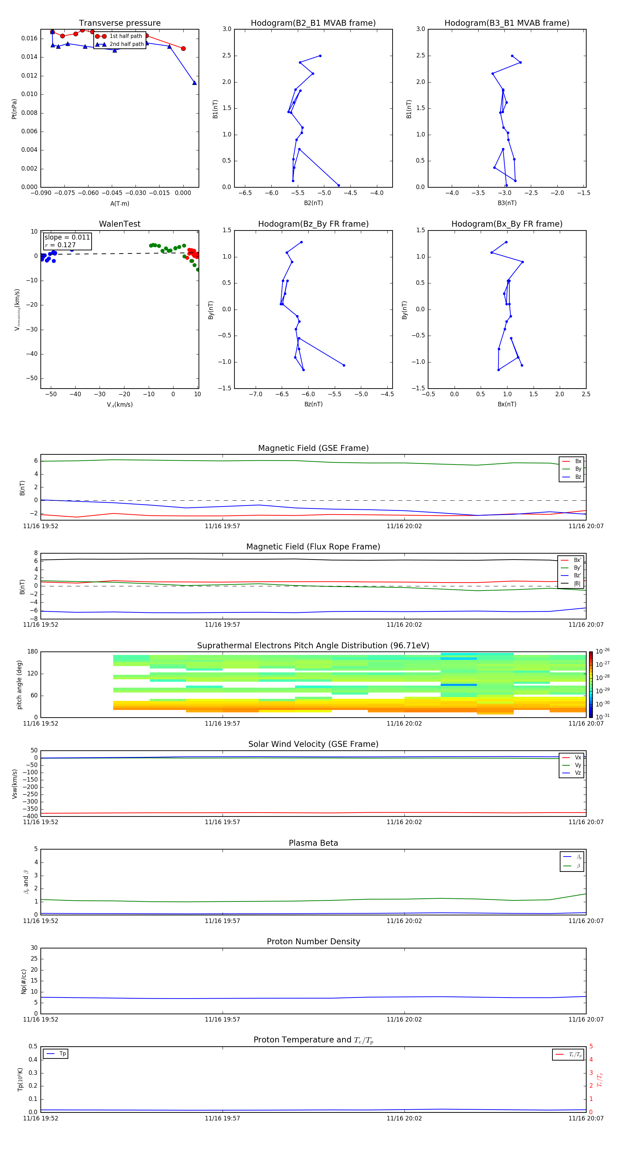Click the 'Hodogram(B3_B1 MVAB frame)' title

[x=507, y=23]
